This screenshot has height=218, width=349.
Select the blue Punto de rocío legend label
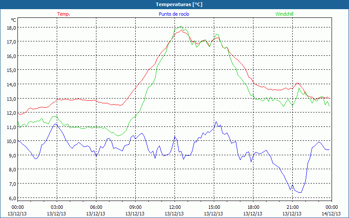click(174, 14)
